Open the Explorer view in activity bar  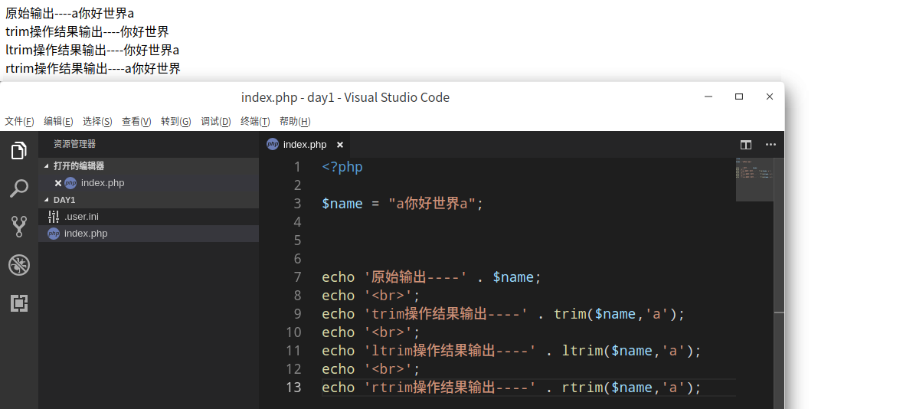pyautogui.click(x=19, y=151)
